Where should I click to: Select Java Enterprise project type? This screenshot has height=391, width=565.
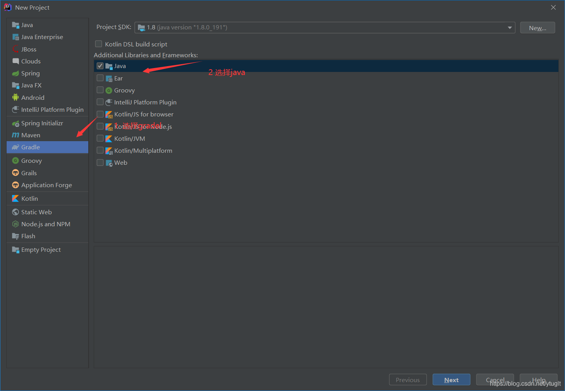point(47,37)
